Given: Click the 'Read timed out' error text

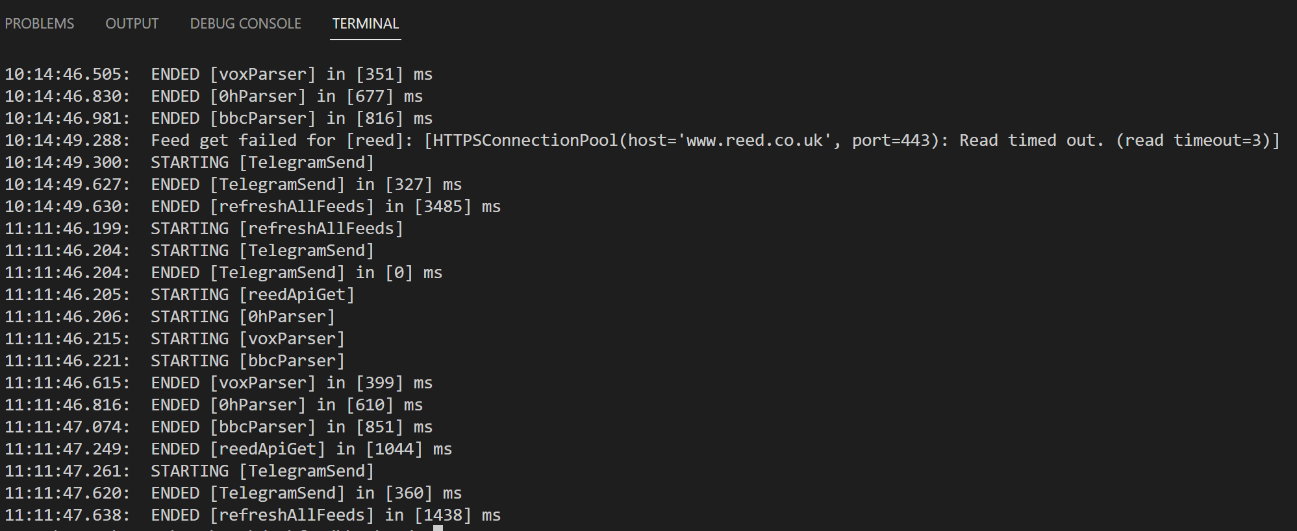Looking at the screenshot, I should 1031,140.
